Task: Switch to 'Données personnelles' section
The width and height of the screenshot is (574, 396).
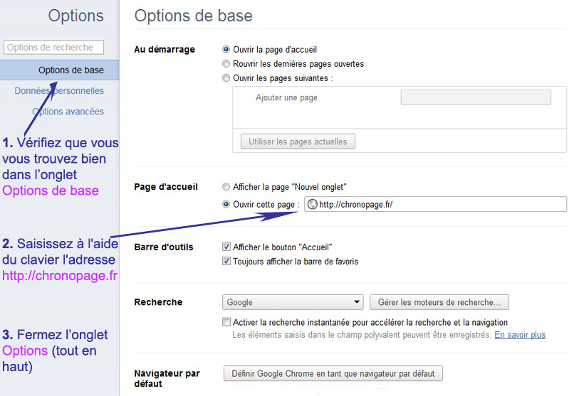Action: click(x=59, y=91)
